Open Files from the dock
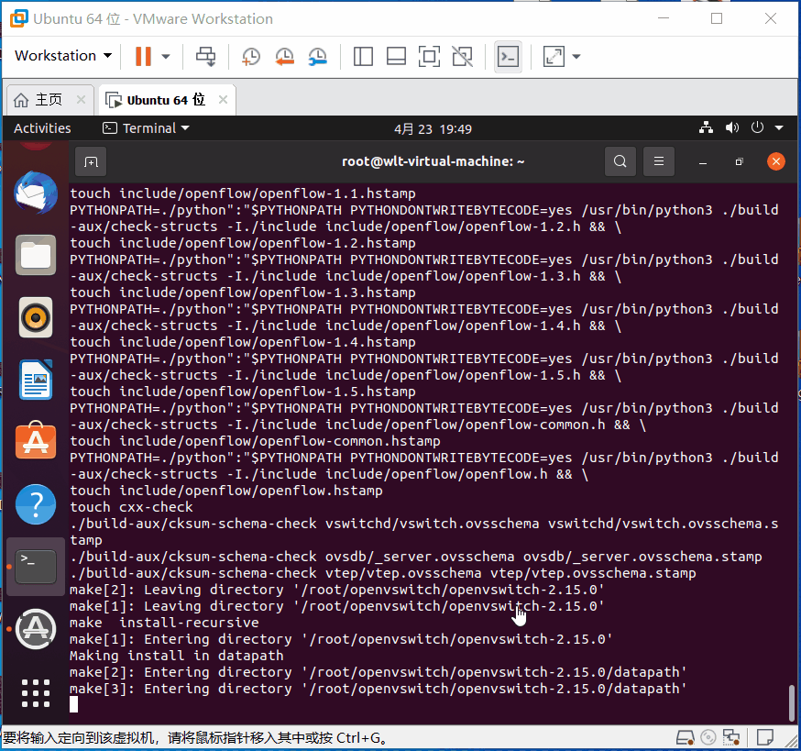The image size is (801, 751). click(x=35, y=255)
